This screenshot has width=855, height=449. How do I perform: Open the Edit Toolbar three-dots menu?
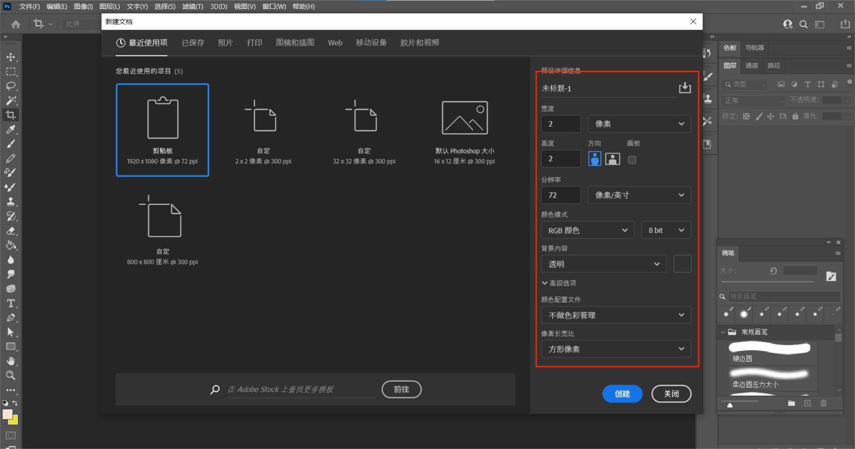click(10, 390)
